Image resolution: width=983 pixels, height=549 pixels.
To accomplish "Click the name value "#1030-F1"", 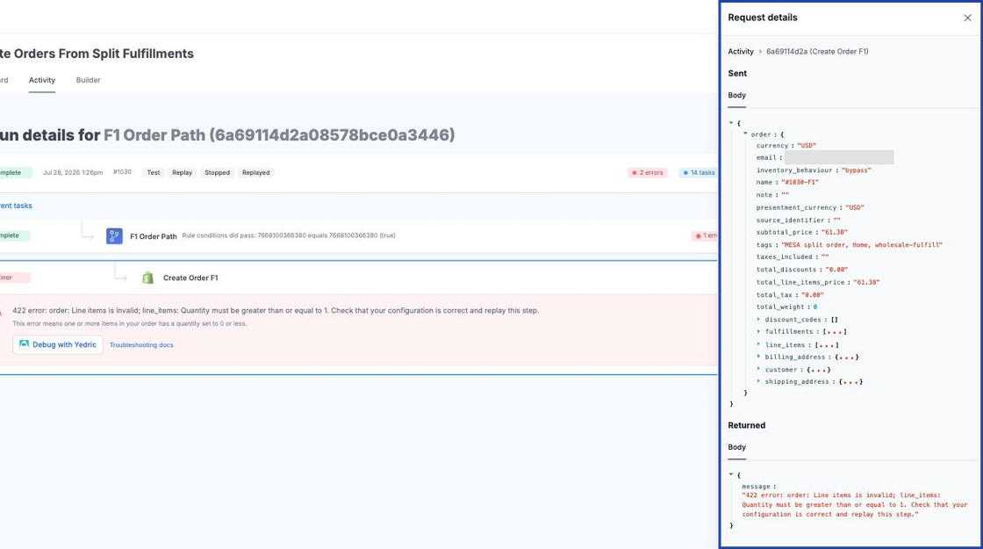I will (x=800, y=183).
